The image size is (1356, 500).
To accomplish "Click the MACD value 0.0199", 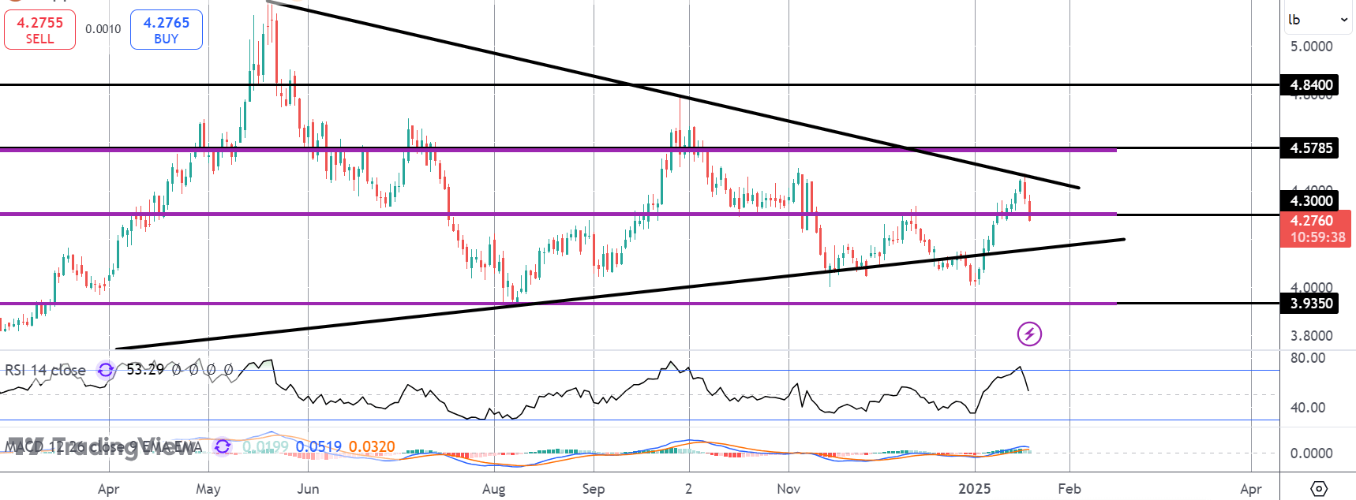I will click(265, 447).
